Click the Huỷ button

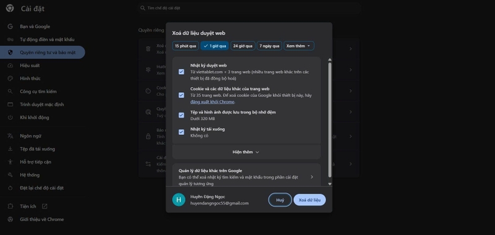pos(280,200)
